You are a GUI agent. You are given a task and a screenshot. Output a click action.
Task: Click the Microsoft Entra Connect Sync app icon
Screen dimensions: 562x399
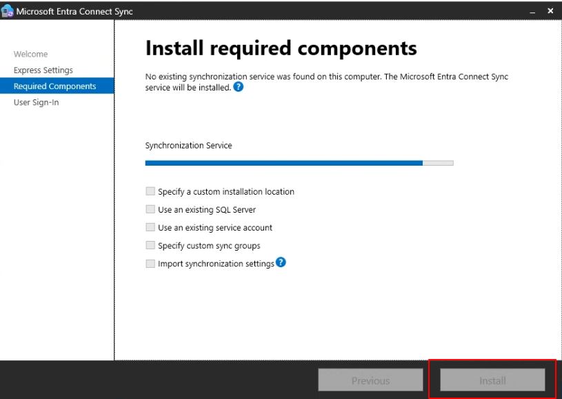pyautogui.click(x=7, y=11)
